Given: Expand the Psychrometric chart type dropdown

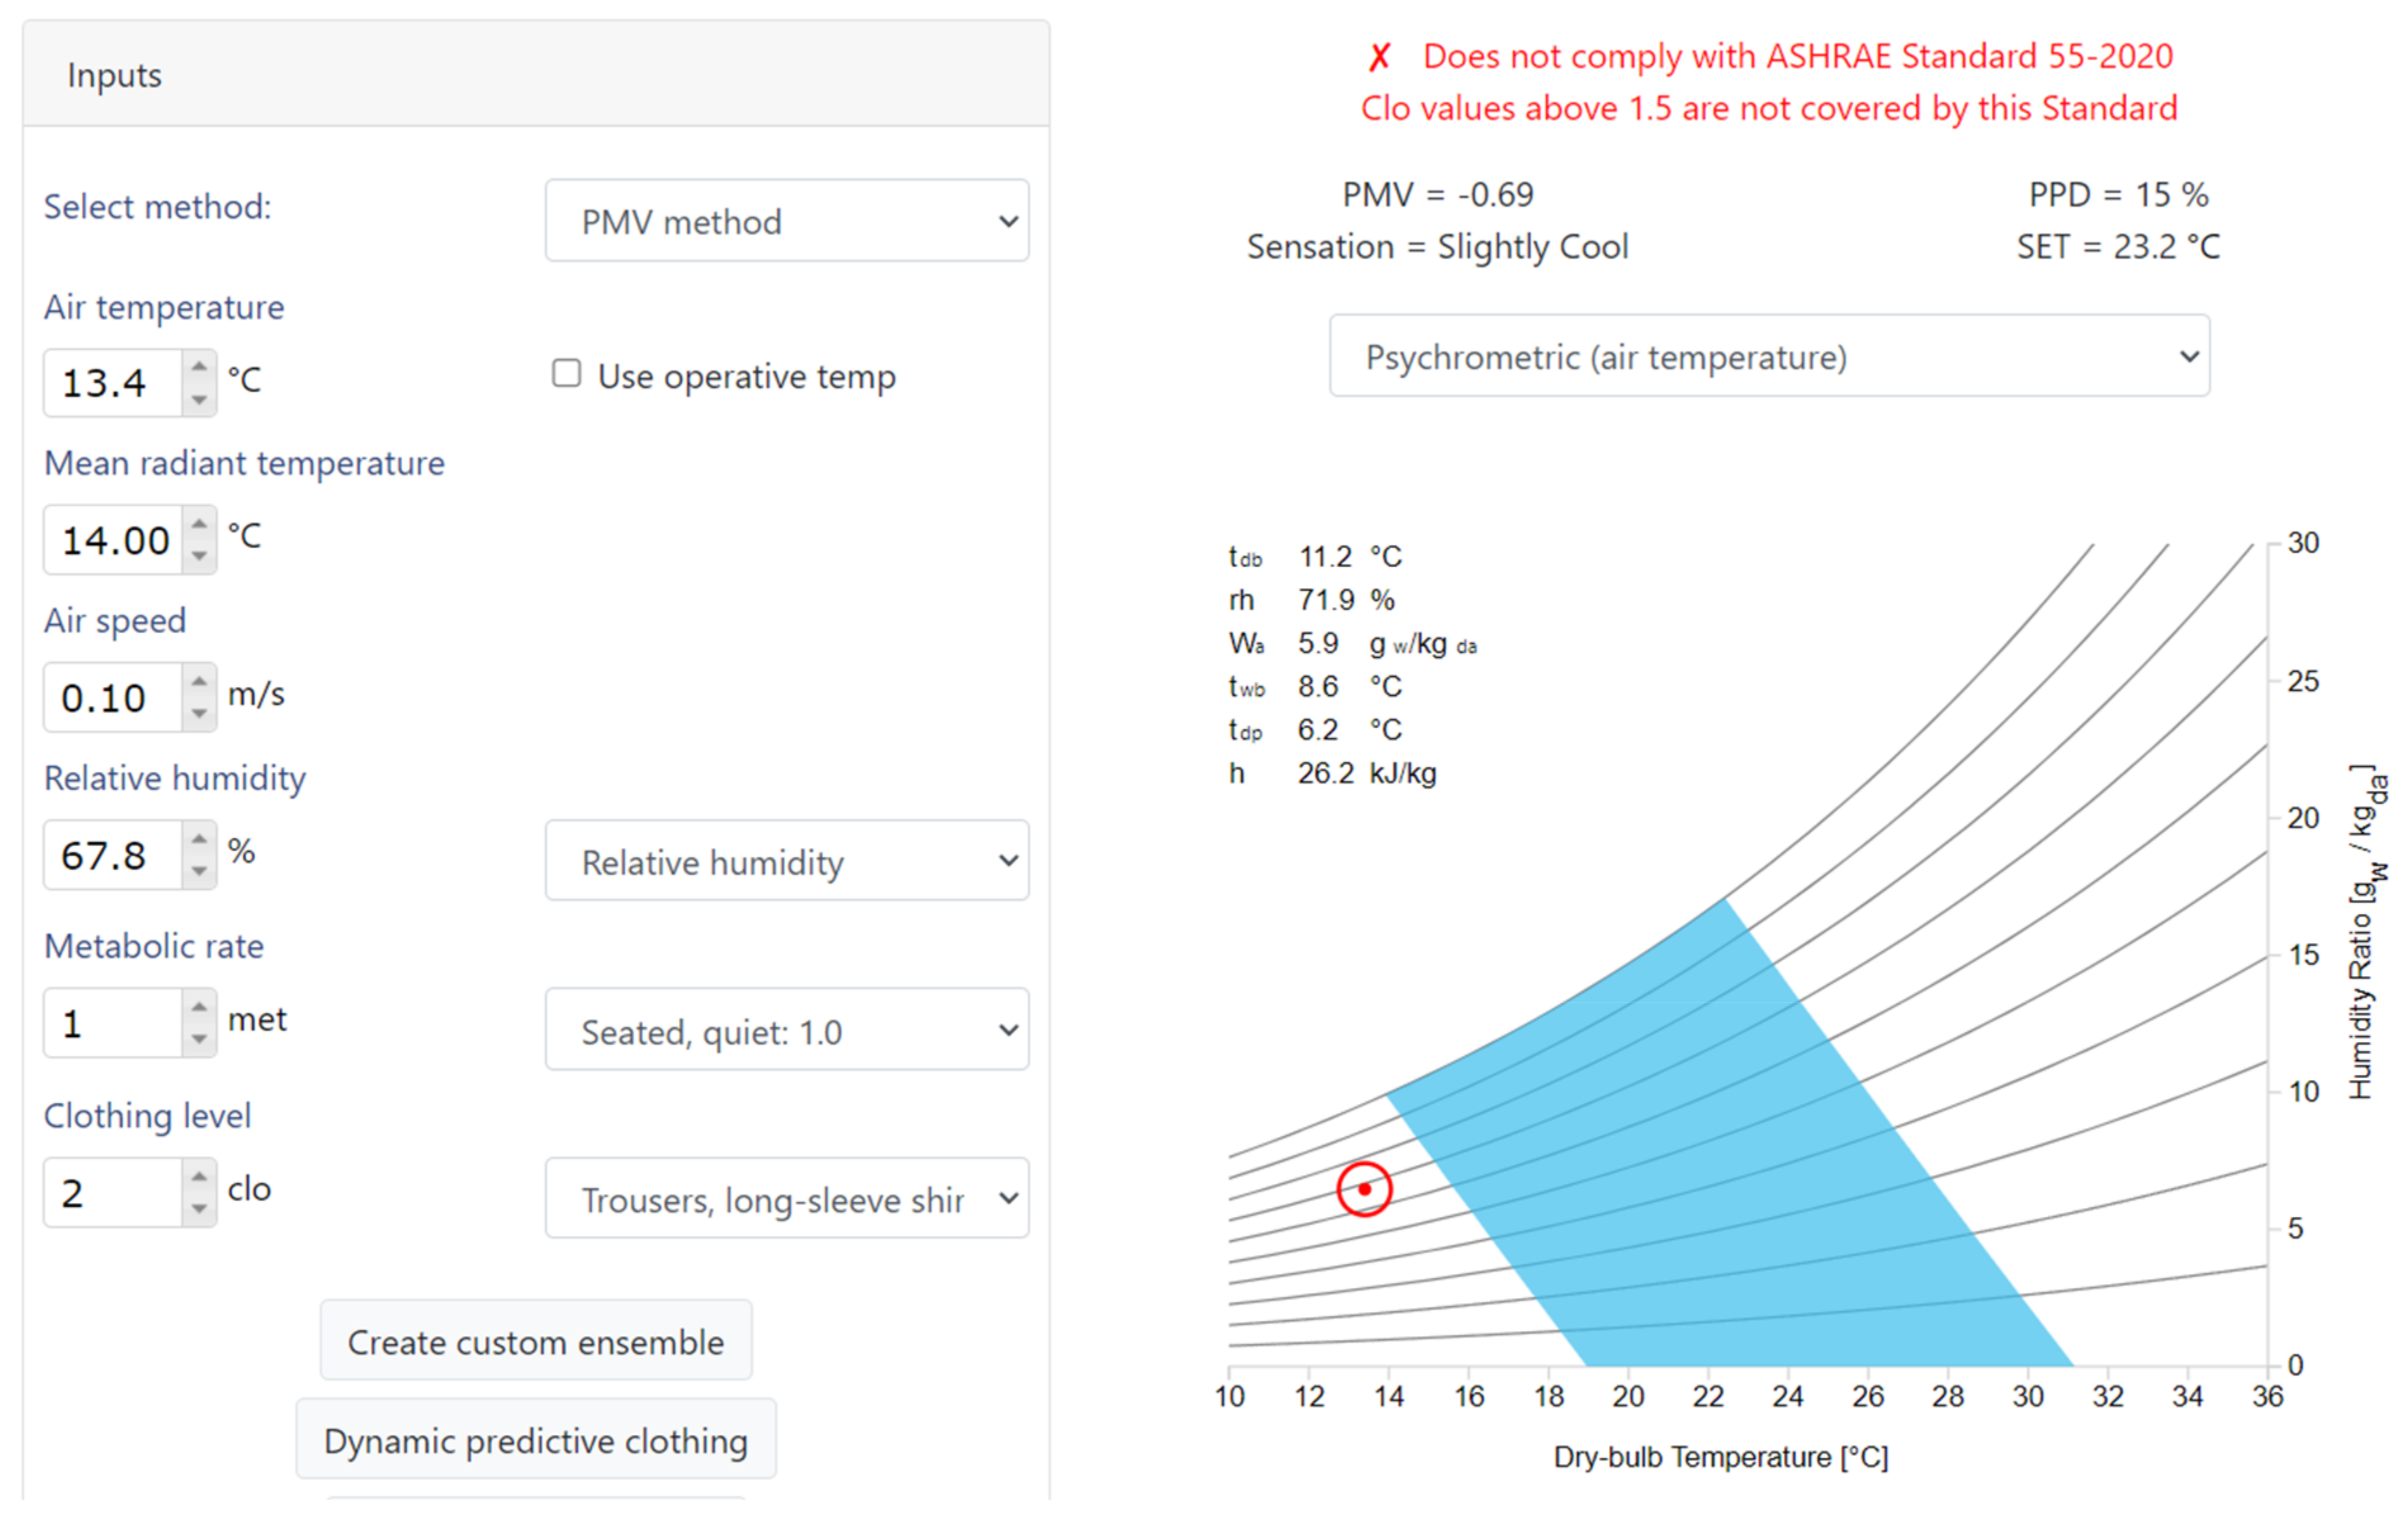Looking at the screenshot, I should (x=1768, y=357).
